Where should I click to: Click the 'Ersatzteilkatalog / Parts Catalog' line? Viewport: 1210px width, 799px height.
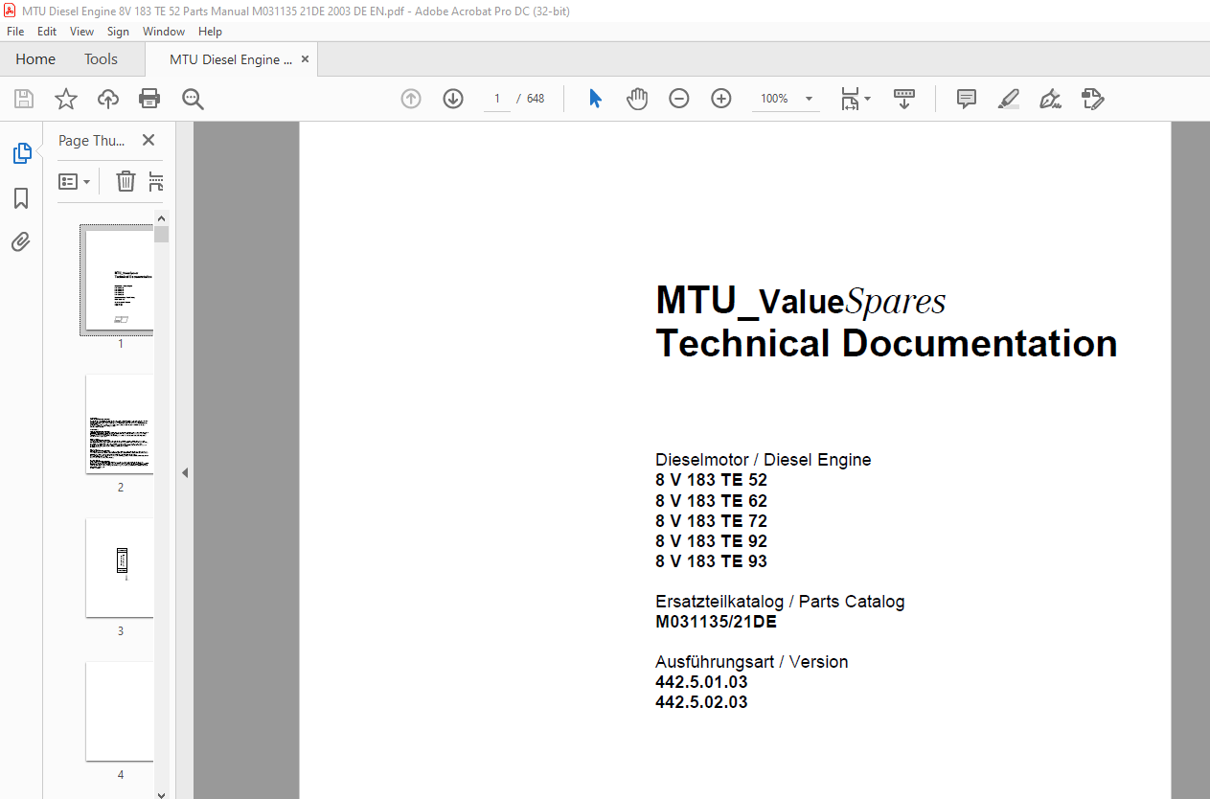click(x=780, y=602)
